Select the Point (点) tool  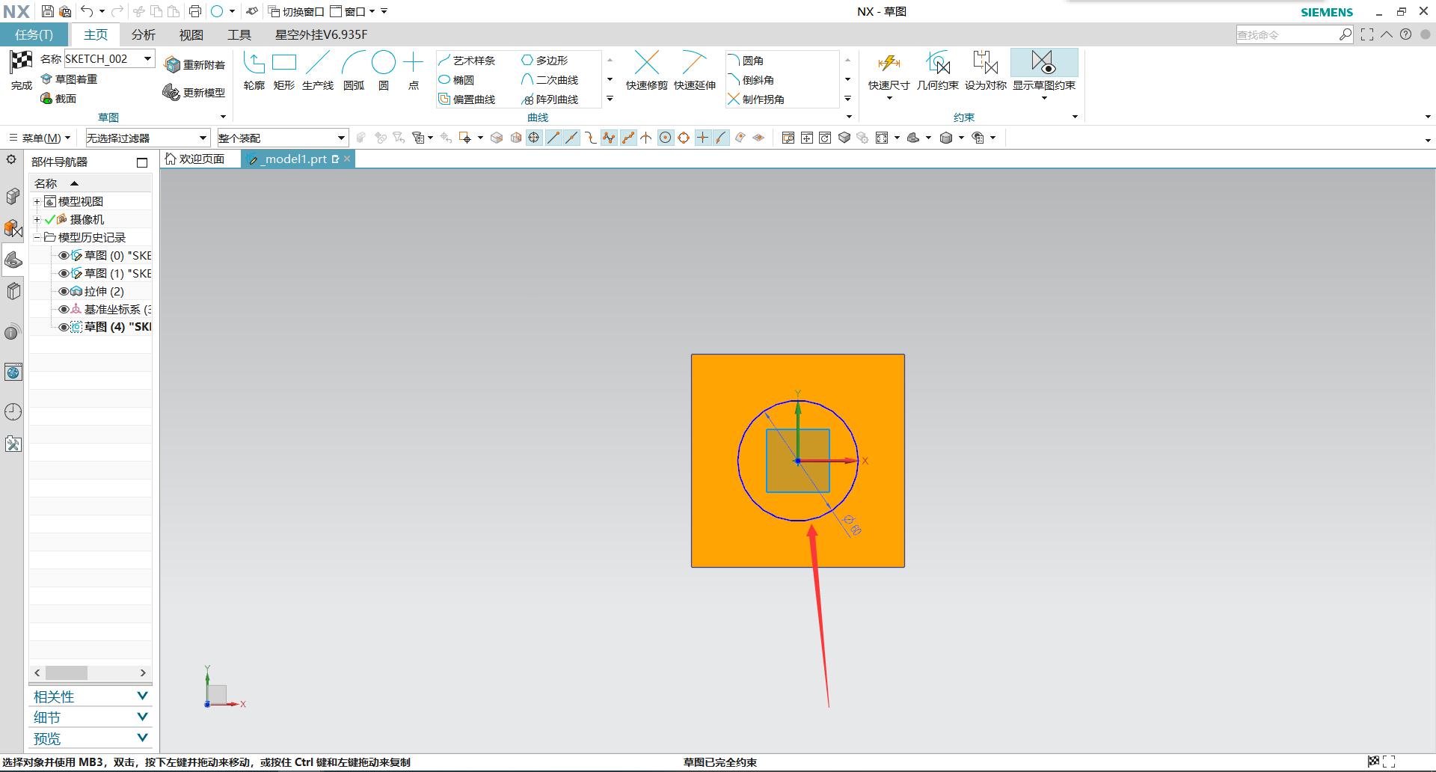click(414, 72)
